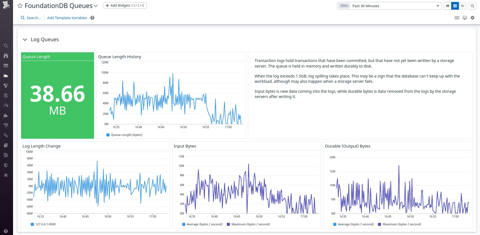
Task: Open the dashboard settings gear
Action: 473,18
